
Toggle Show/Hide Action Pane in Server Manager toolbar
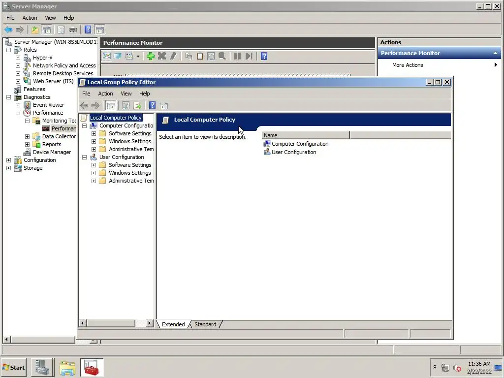point(100,30)
